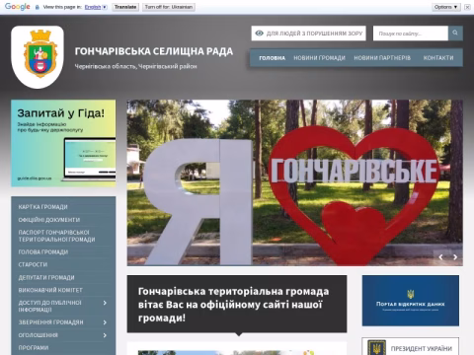Click the search magnifier button
Screen dimensions: 474x355
click(x=455, y=34)
